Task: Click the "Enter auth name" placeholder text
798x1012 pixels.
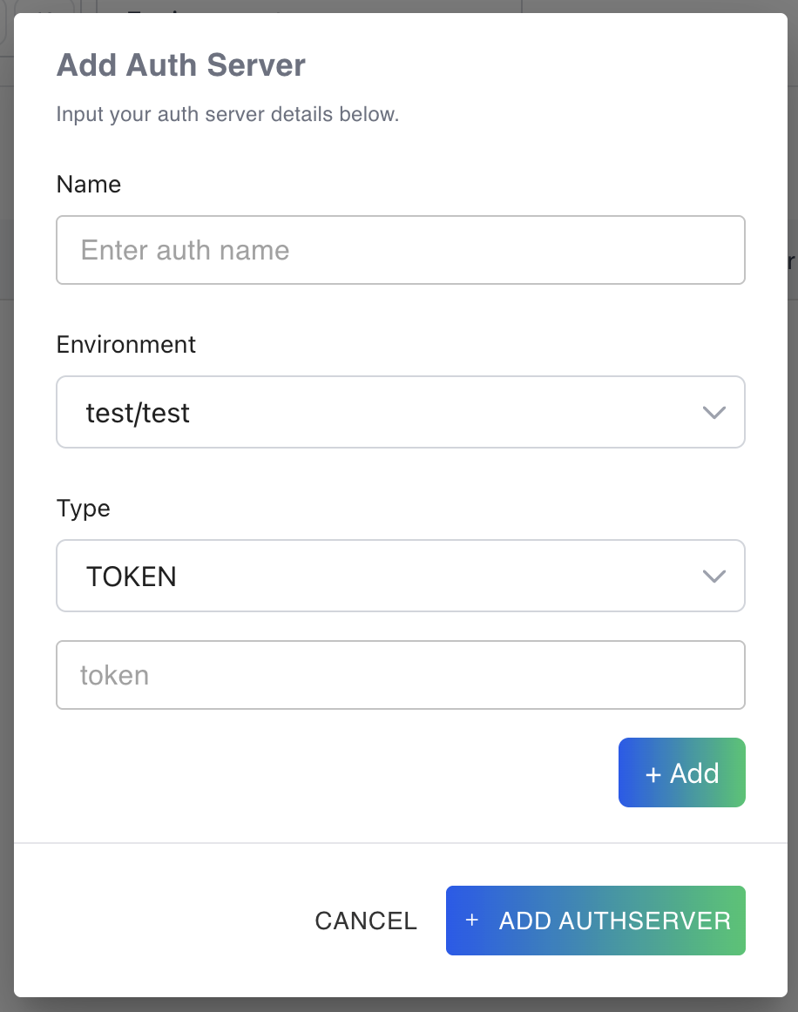Action: pos(185,251)
